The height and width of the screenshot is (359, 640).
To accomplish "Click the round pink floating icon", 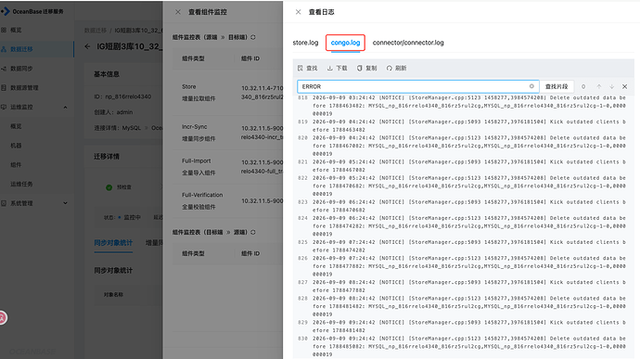I will click(3, 317).
